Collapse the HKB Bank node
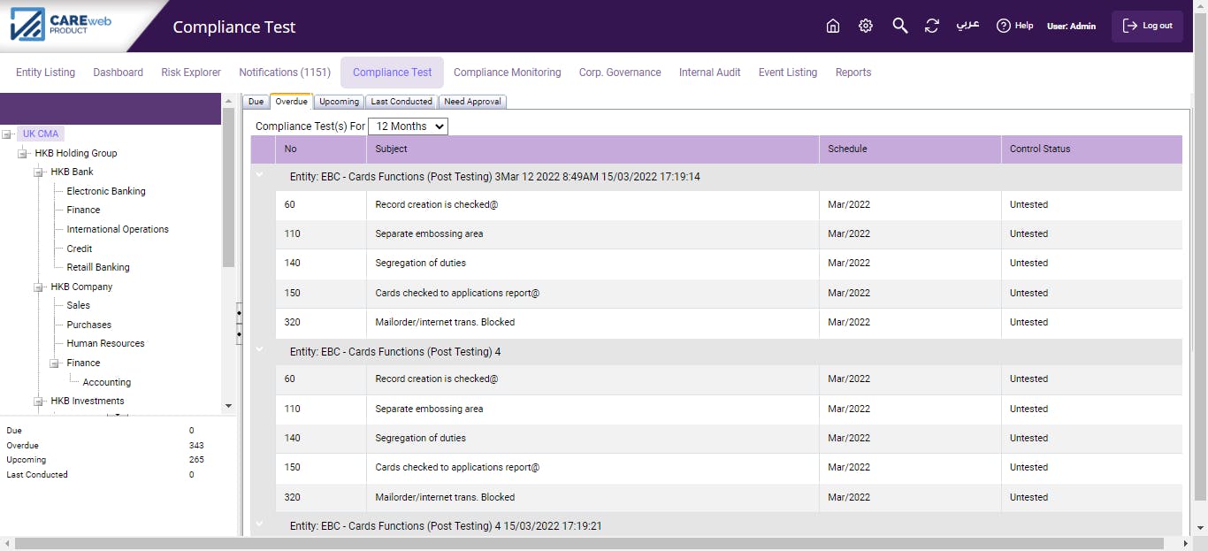The width and height of the screenshot is (1208, 551). click(40, 172)
